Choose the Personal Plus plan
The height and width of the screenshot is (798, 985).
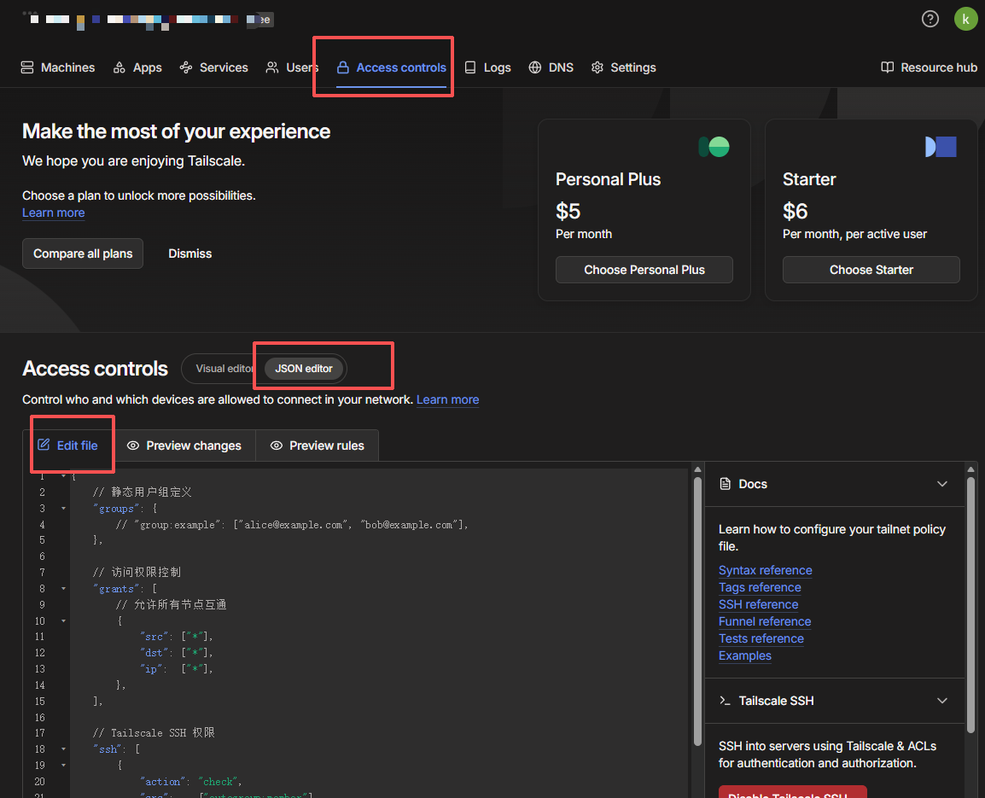click(644, 270)
